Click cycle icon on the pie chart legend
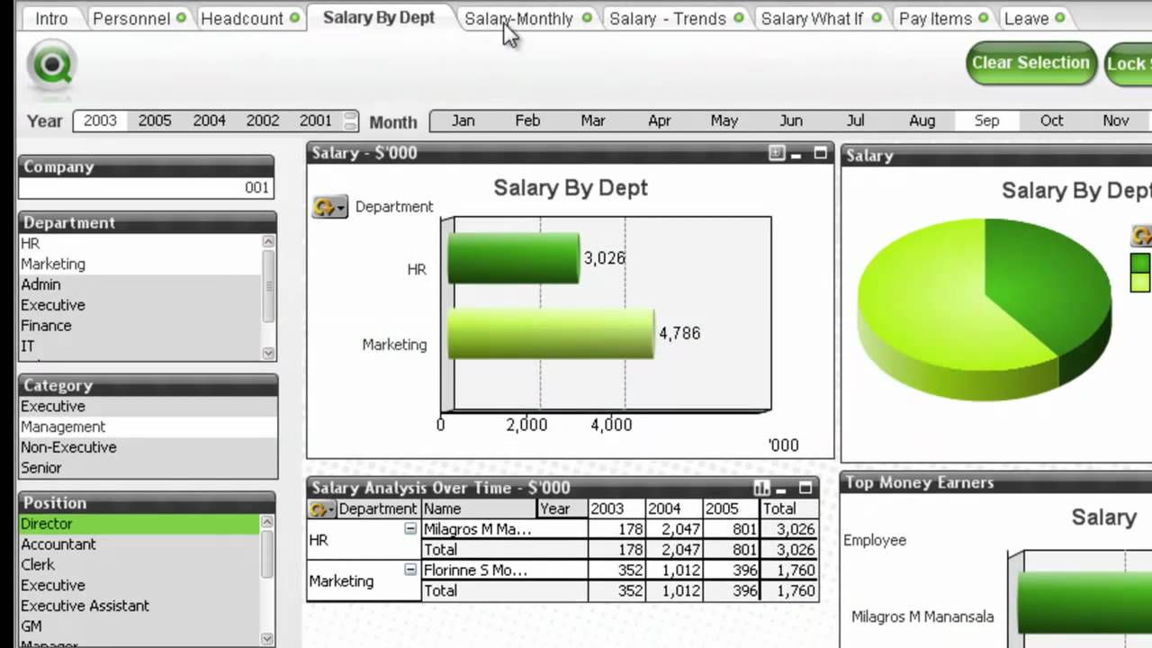 [x=1141, y=236]
